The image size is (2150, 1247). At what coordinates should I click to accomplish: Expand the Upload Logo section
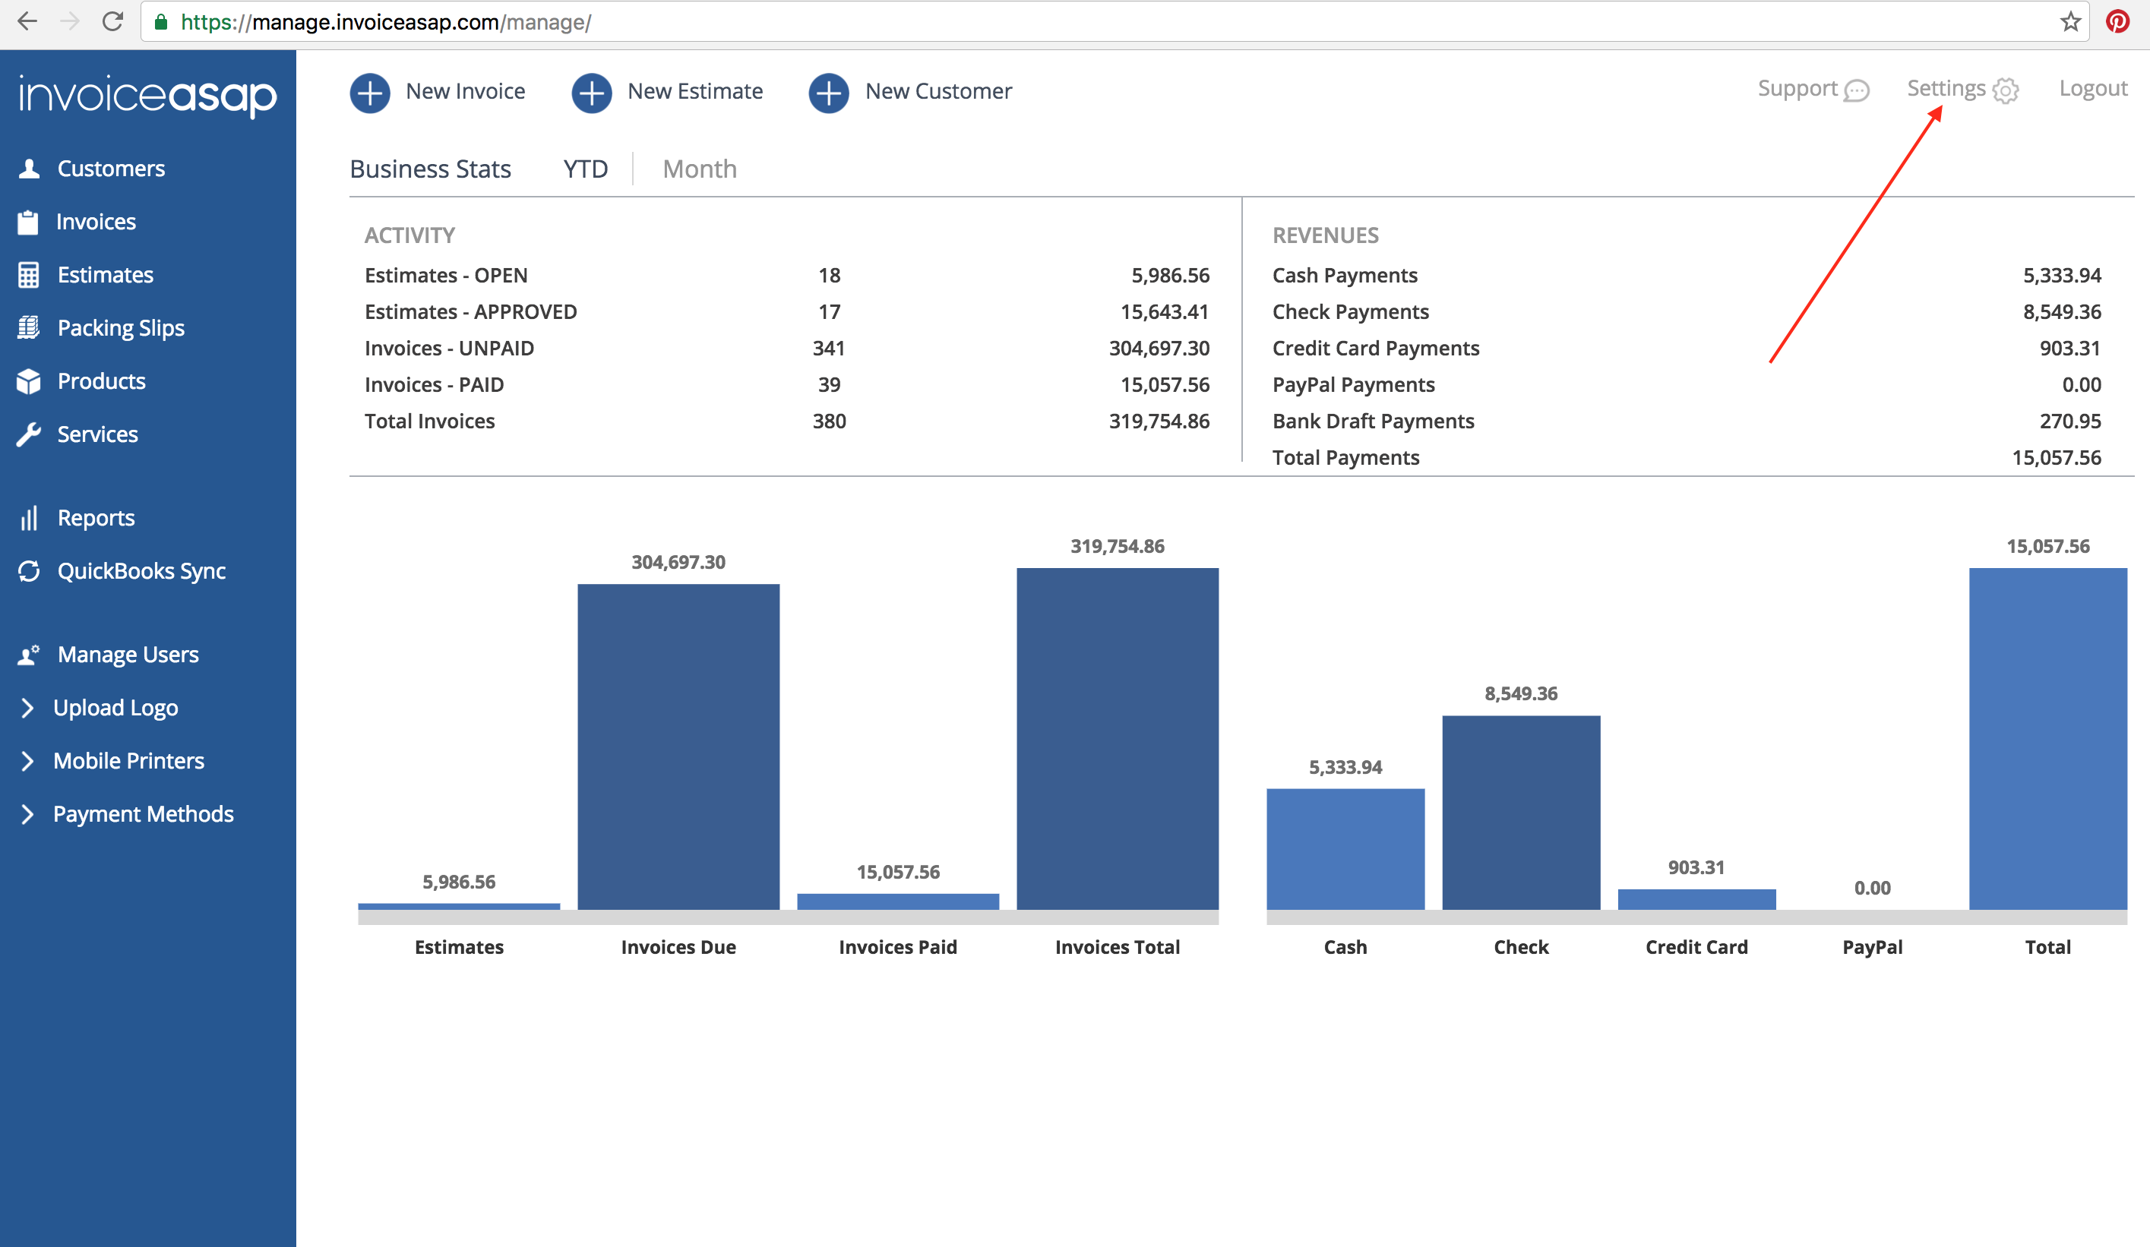[x=115, y=707]
